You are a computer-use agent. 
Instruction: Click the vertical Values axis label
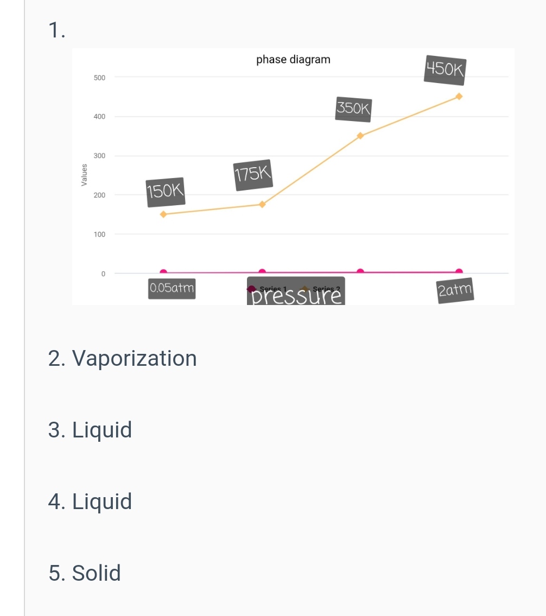84,175
